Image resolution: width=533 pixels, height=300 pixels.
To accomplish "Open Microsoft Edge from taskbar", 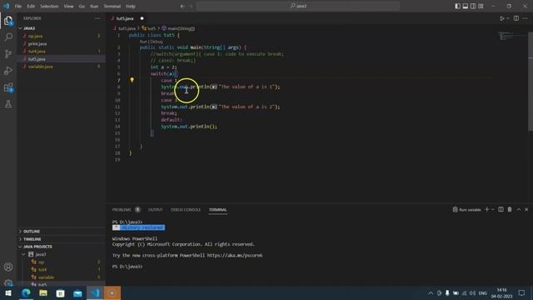I will click(x=26, y=292).
